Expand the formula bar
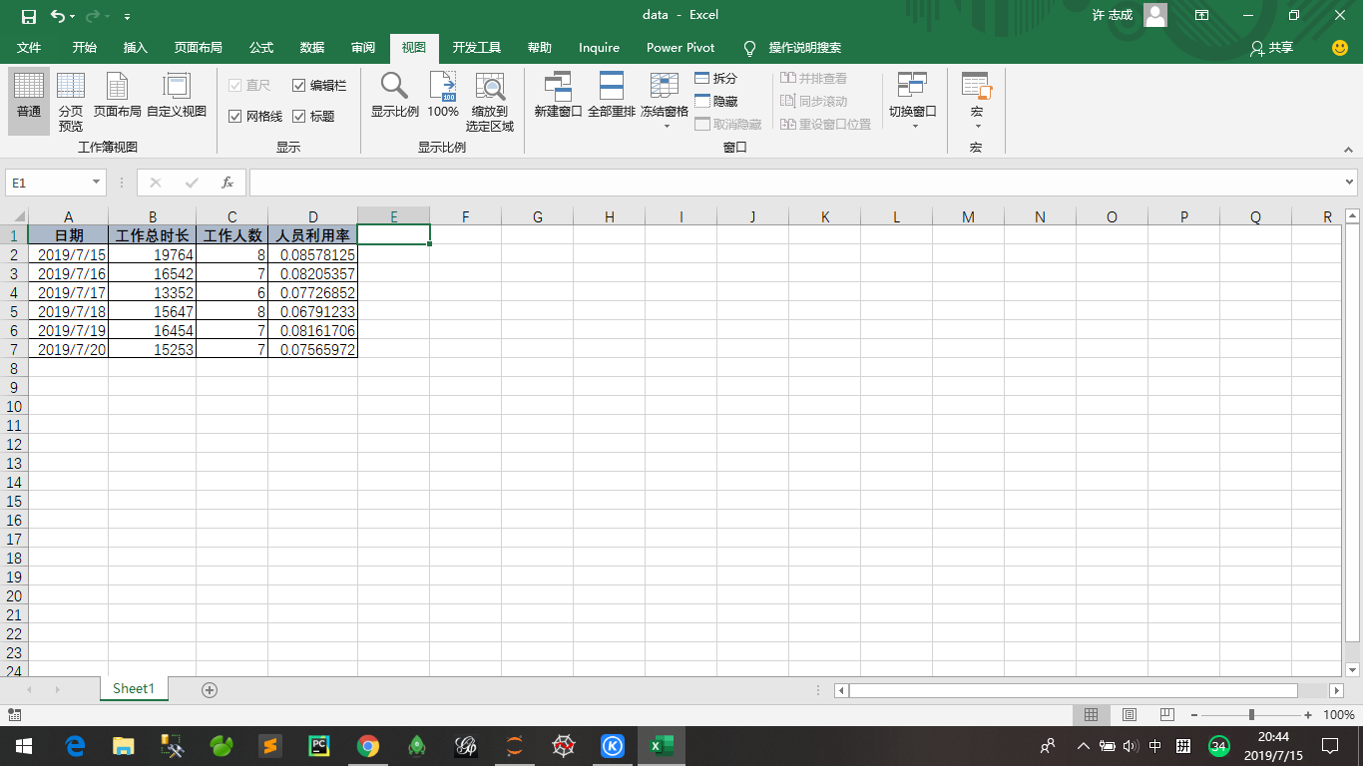The image size is (1363, 766). (x=1350, y=183)
